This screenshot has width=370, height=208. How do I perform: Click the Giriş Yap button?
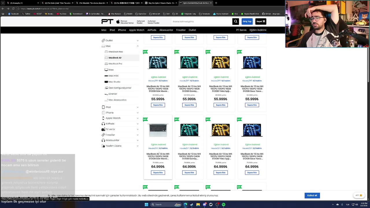247,21
